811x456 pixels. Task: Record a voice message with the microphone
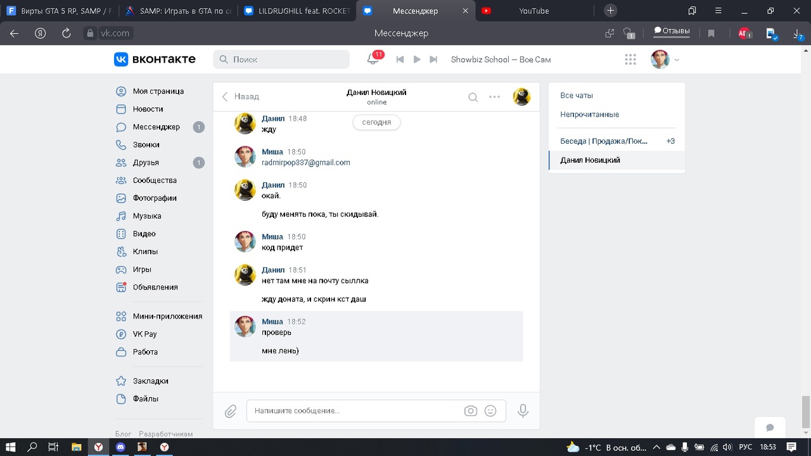(x=523, y=411)
